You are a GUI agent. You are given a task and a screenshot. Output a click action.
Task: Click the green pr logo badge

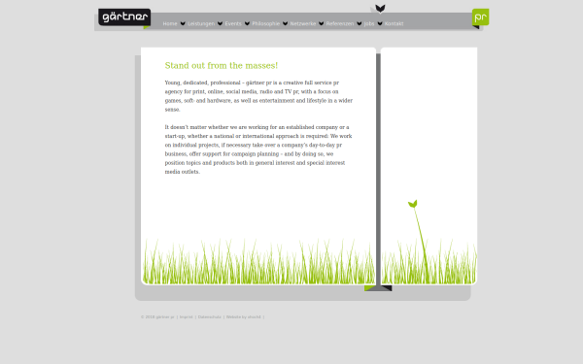pos(480,17)
